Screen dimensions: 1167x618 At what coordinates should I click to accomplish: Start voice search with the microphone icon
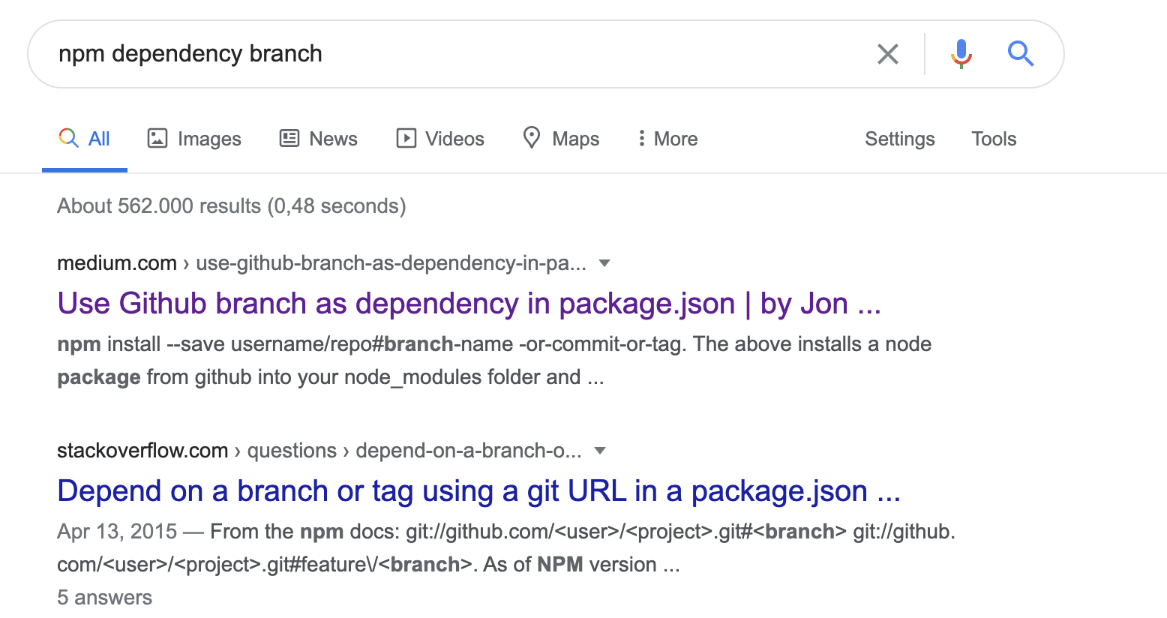(961, 54)
